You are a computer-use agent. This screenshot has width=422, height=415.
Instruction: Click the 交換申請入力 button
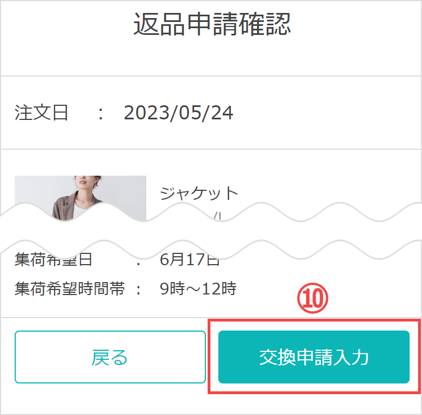point(314,357)
